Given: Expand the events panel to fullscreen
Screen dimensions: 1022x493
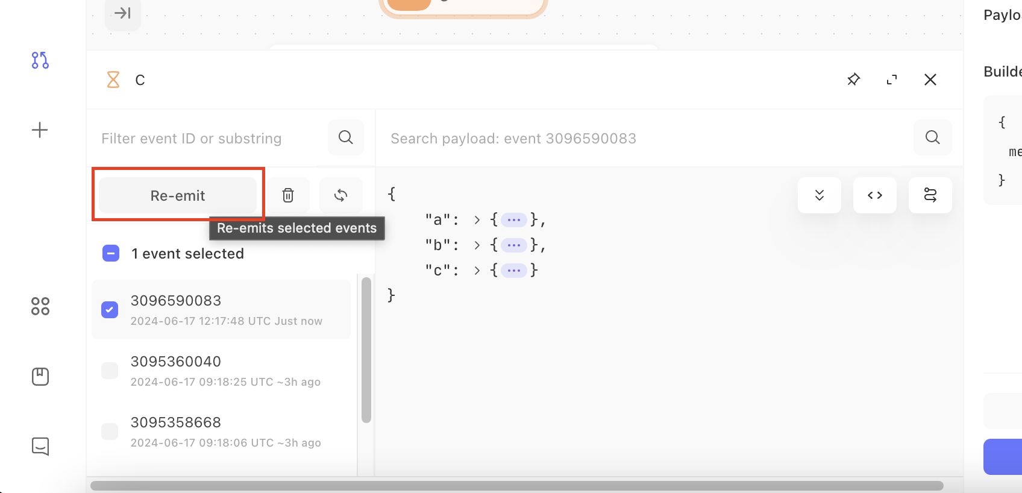Looking at the screenshot, I should pyautogui.click(x=892, y=80).
